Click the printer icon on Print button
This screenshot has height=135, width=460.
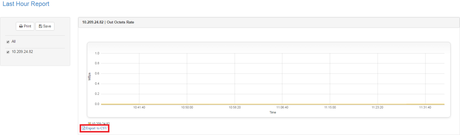coord(21,26)
